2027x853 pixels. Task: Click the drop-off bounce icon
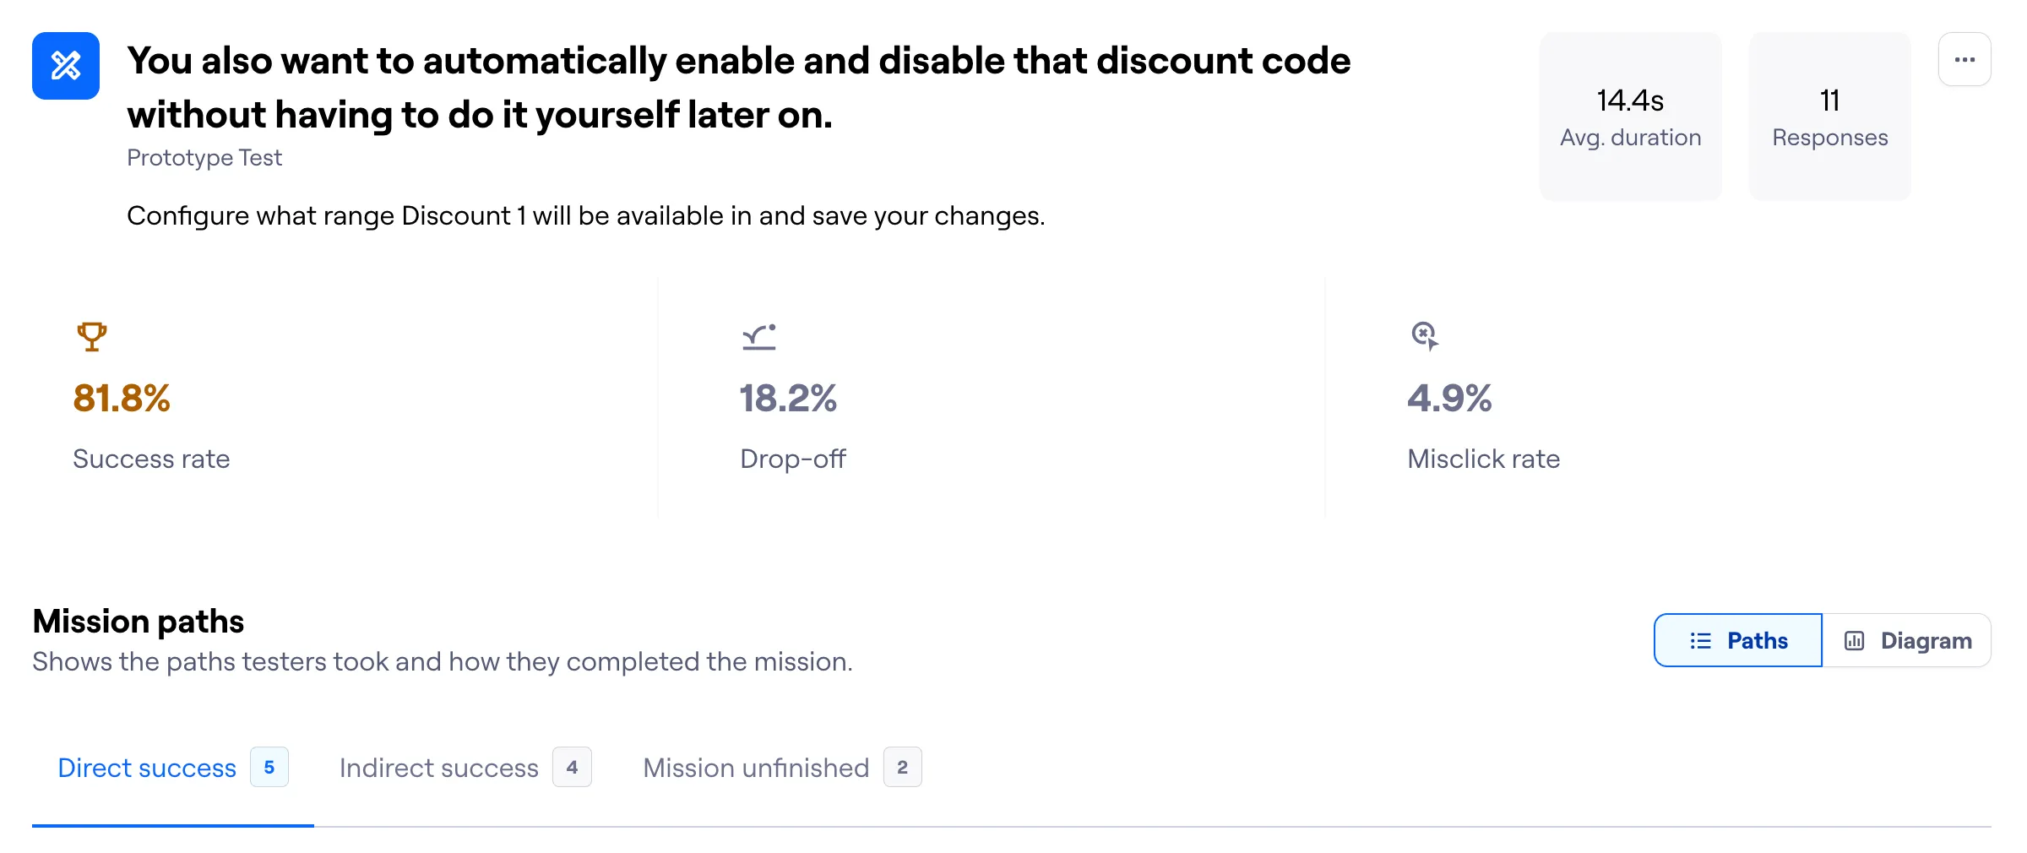coord(758,336)
